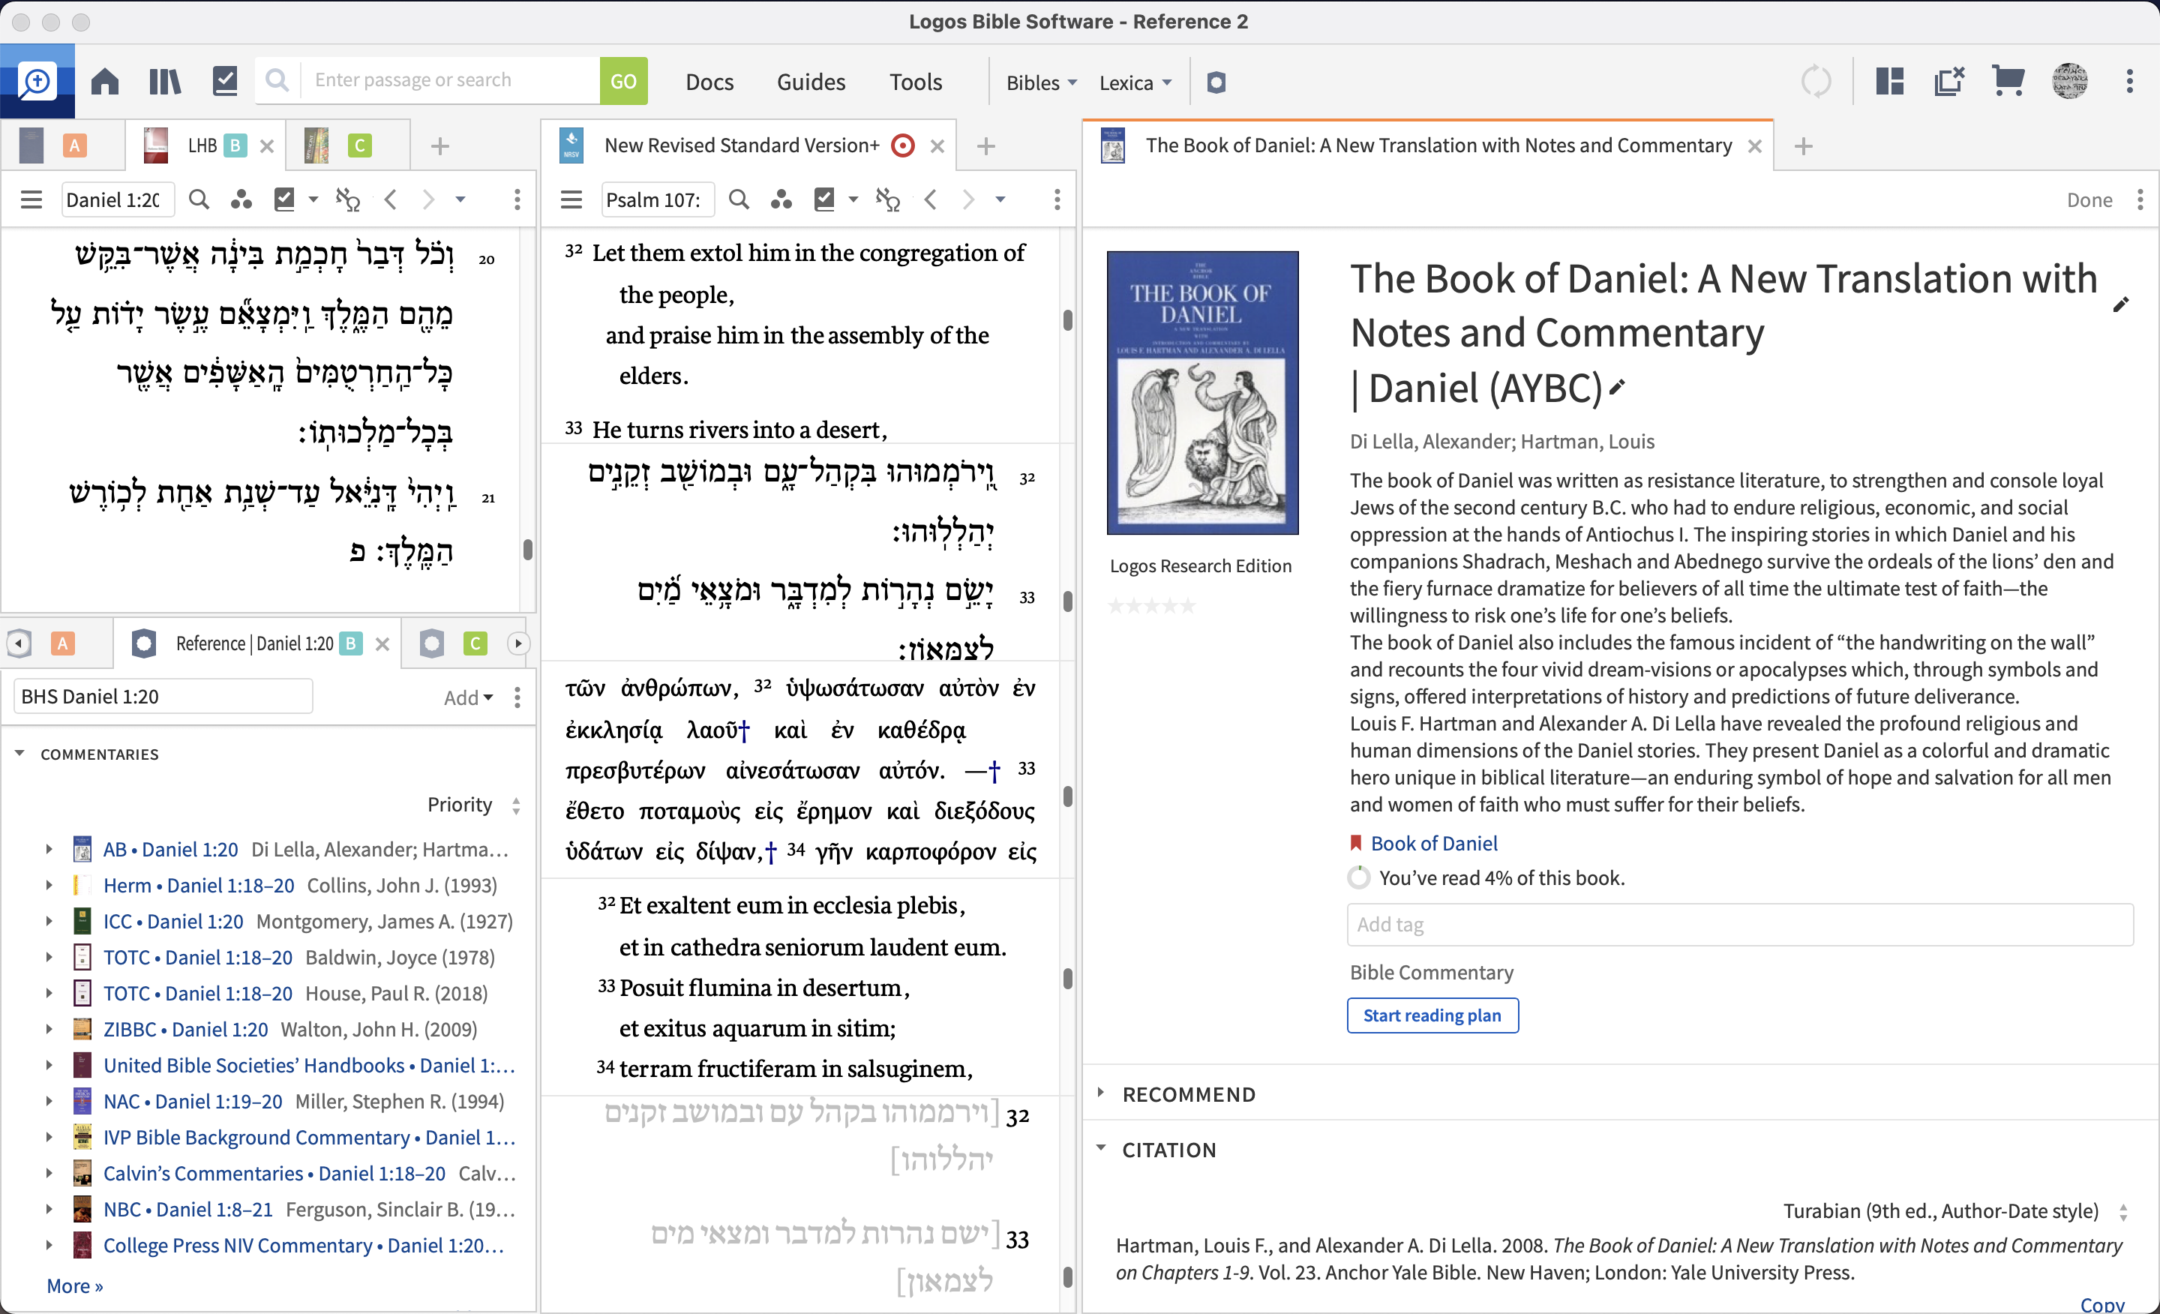This screenshot has height=1314, width=2160.
Task: Toggle link set C on the third resource tab
Action: (359, 145)
